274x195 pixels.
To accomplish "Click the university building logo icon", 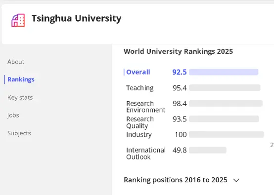I will coord(18,20).
